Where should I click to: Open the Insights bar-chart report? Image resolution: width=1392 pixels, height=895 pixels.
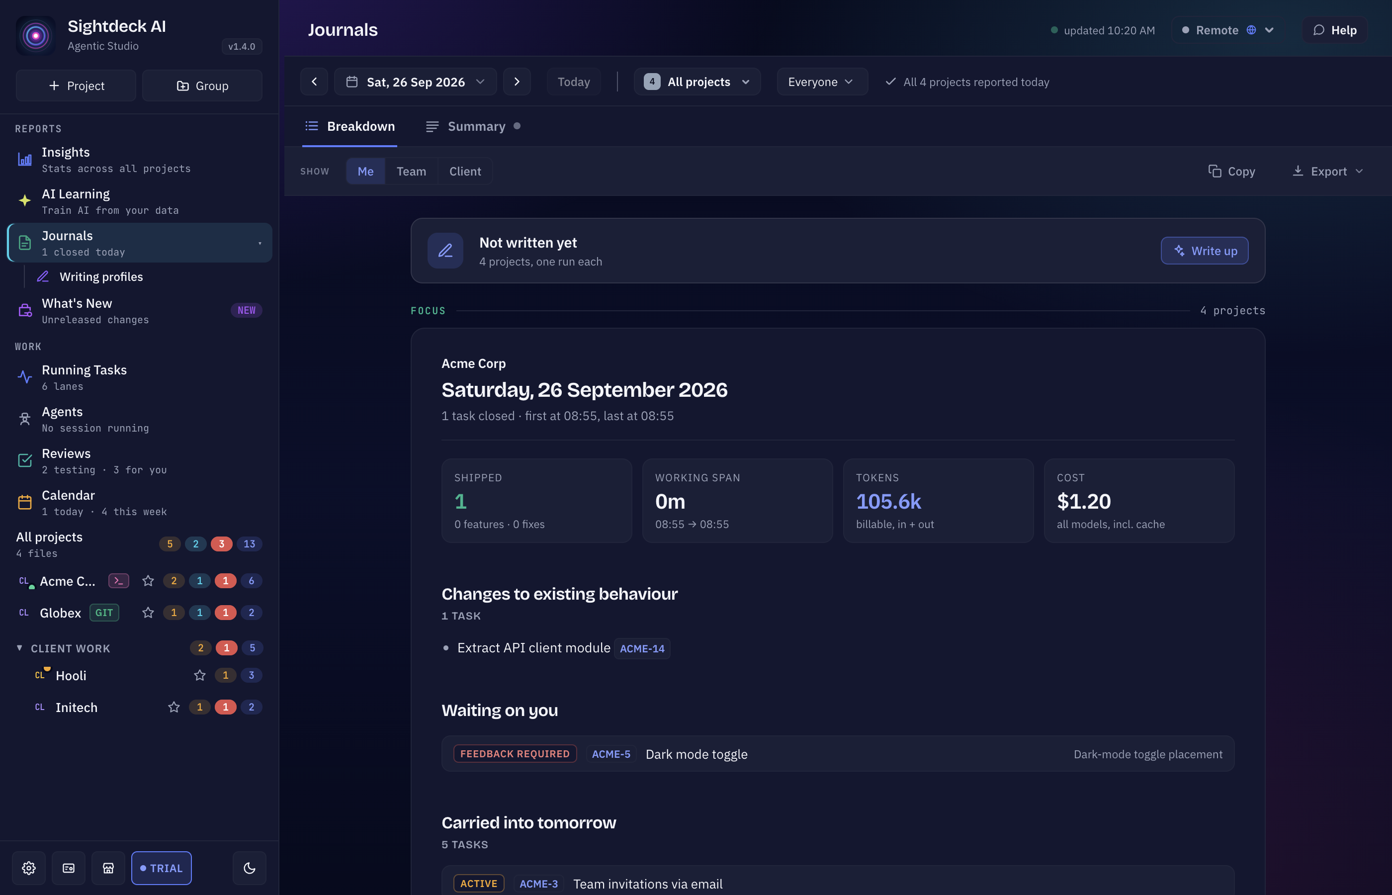point(139,159)
